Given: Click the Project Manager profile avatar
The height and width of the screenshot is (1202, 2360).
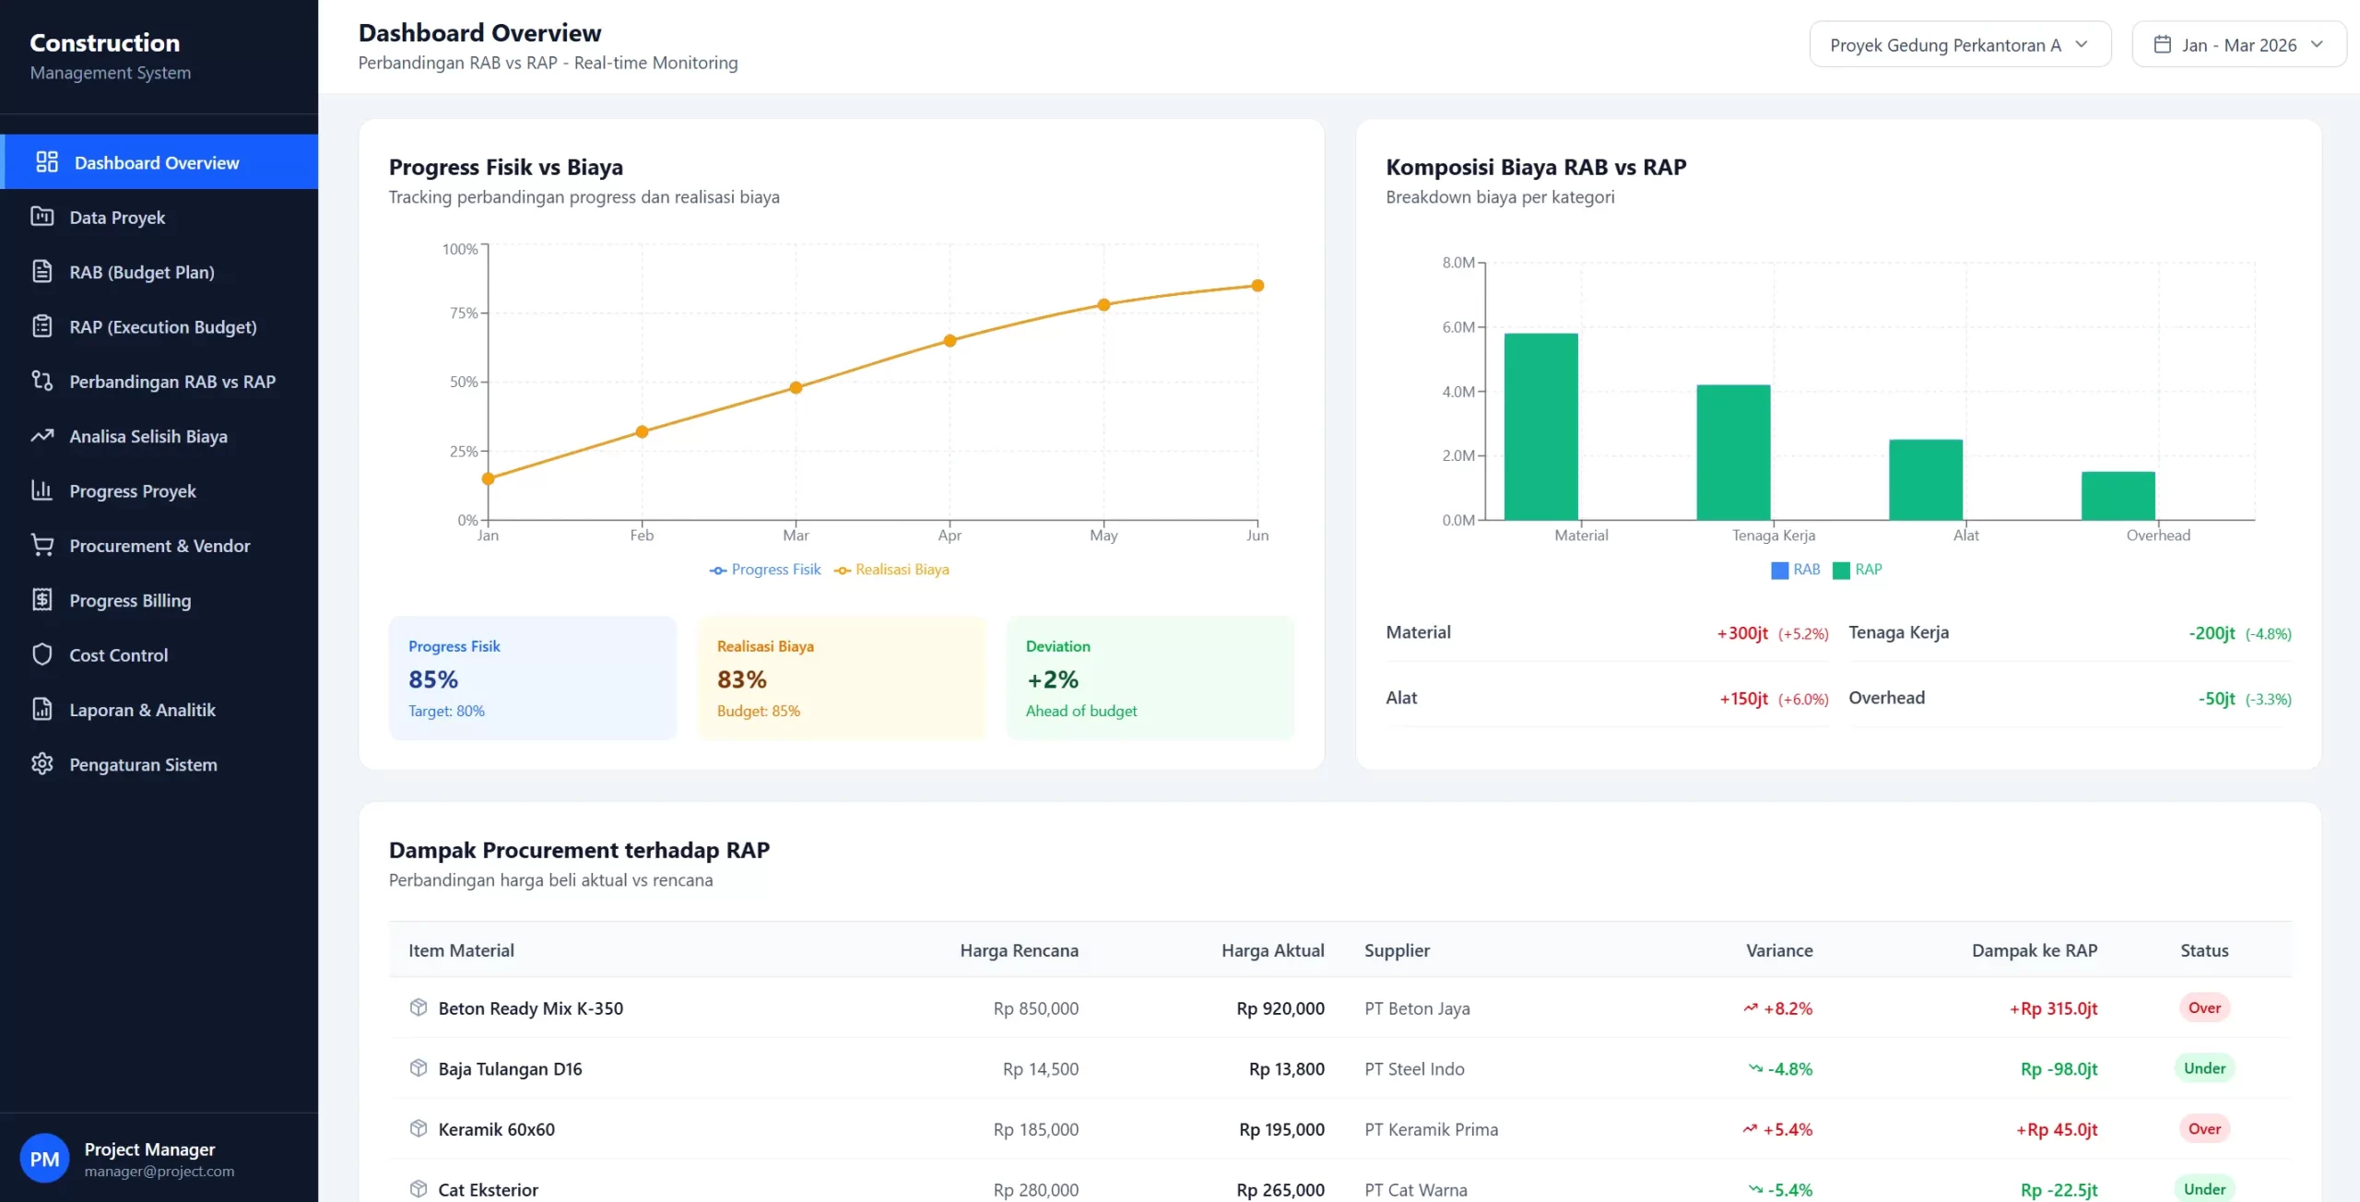Looking at the screenshot, I should point(44,1159).
